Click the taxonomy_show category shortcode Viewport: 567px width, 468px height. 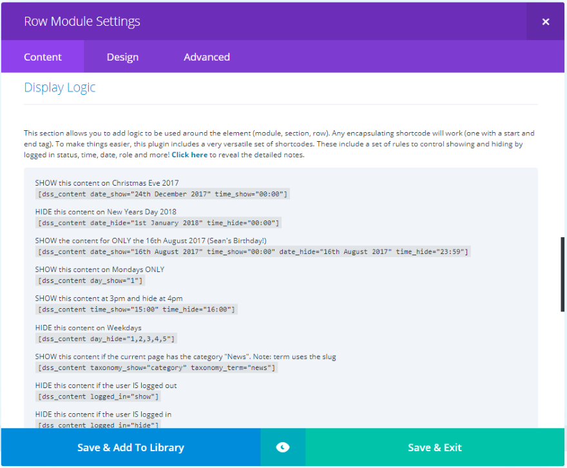coord(157,367)
